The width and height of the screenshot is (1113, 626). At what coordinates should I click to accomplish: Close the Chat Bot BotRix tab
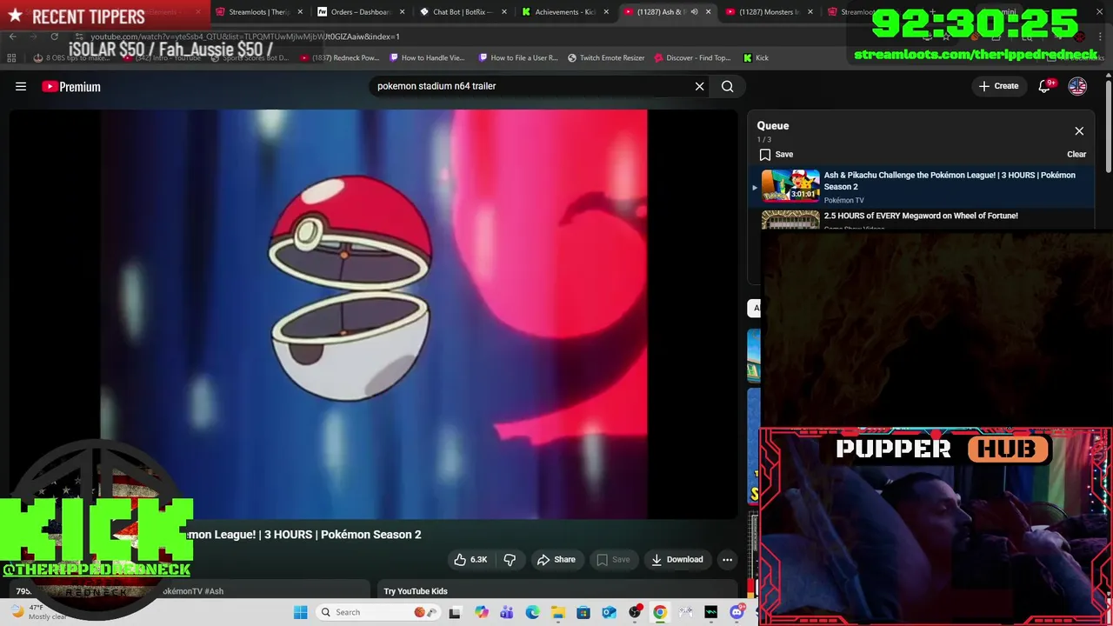pos(504,12)
